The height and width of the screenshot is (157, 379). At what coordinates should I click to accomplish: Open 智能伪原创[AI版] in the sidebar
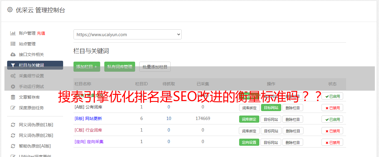(x=35, y=146)
